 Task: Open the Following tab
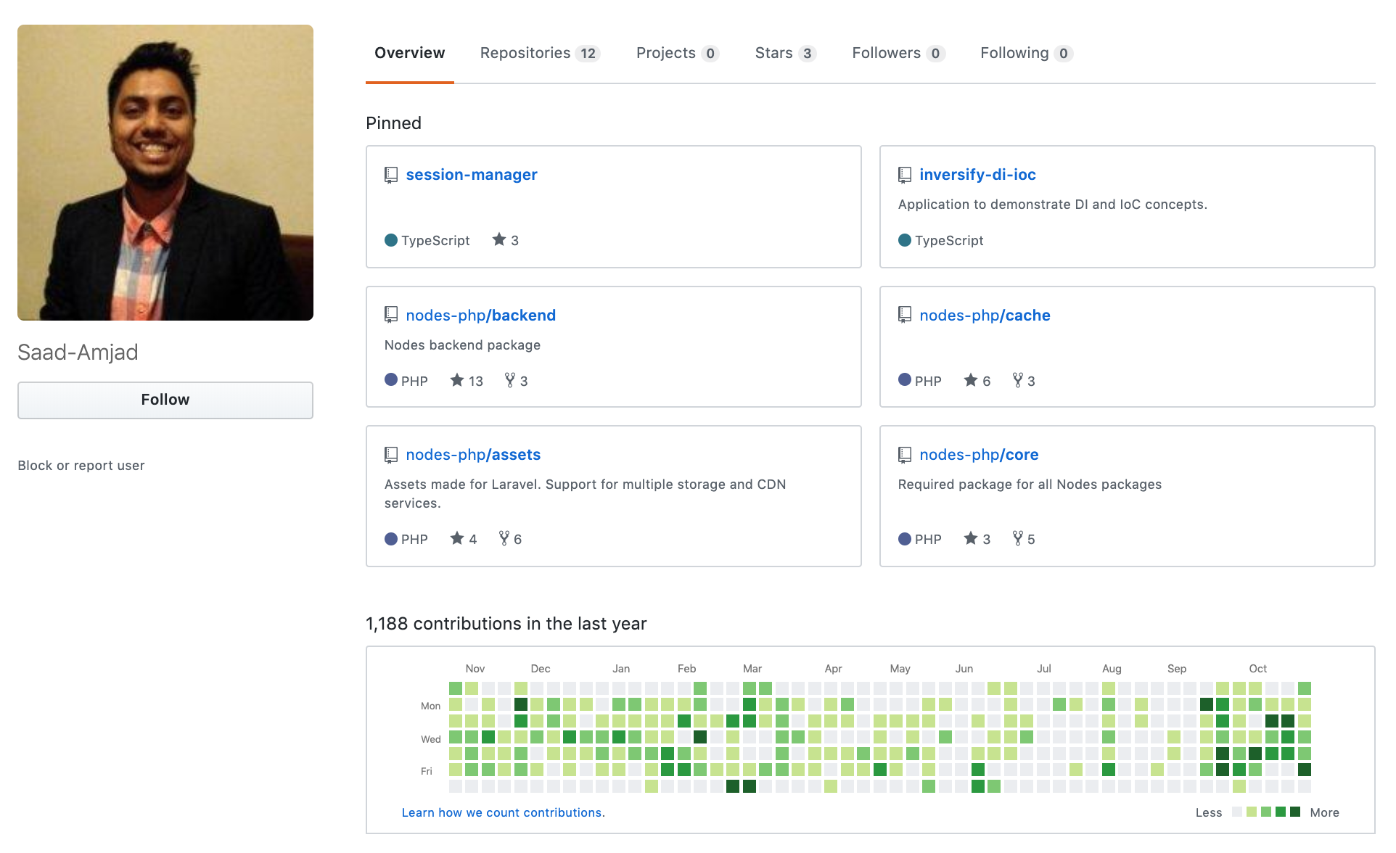point(1025,53)
